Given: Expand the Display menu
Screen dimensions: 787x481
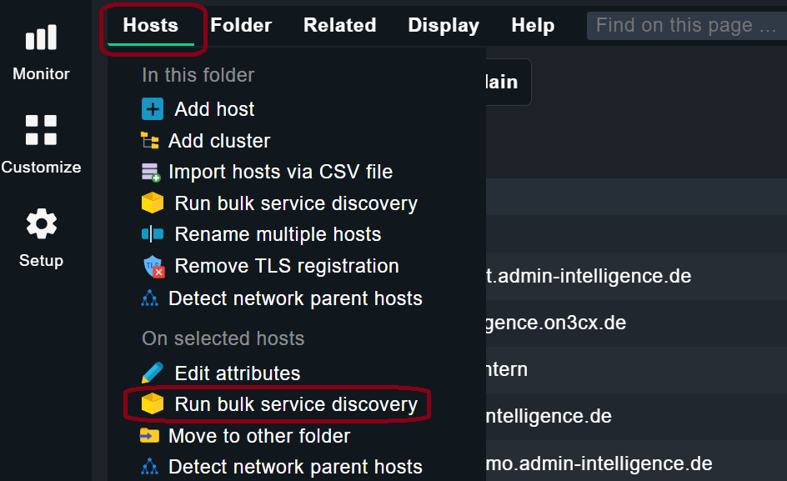Looking at the screenshot, I should tap(444, 25).
